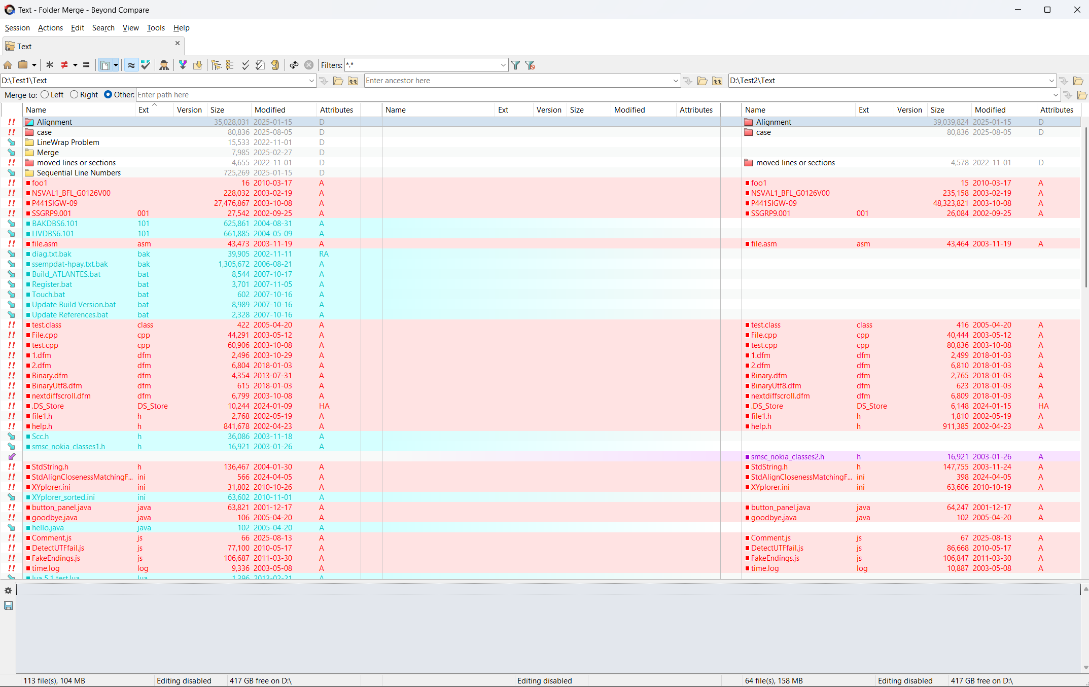This screenshot has width=1089, height=687.
Task: Click the purple merge arrow toolbar icon
Action: (183, 65)
